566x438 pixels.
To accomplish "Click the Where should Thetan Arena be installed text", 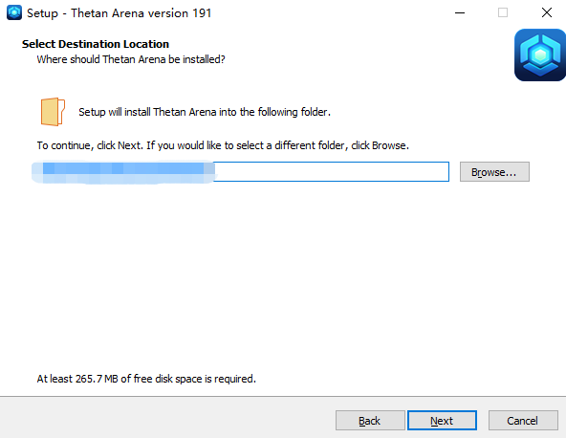I will (131, 59).
